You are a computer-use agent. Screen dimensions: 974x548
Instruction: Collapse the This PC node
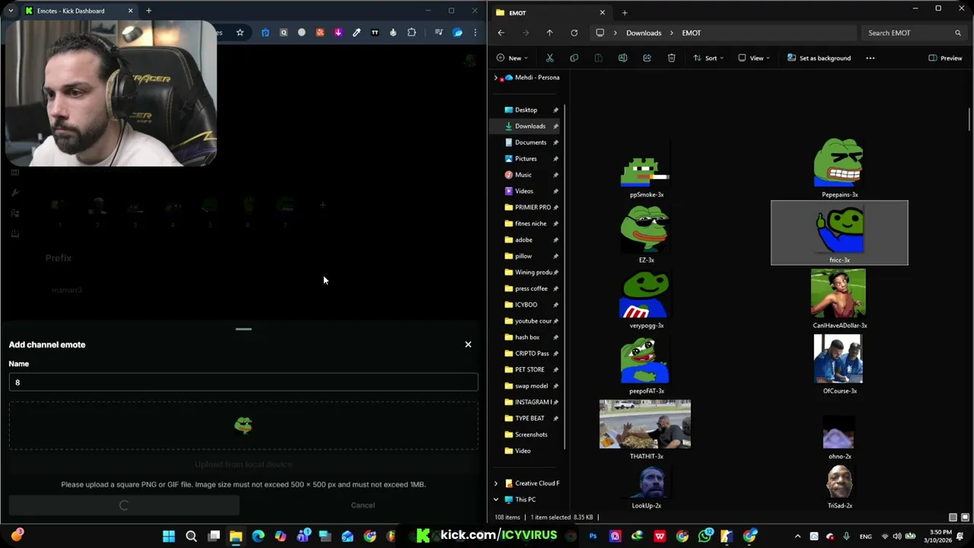pyautogui.click(x=496, y=500)
